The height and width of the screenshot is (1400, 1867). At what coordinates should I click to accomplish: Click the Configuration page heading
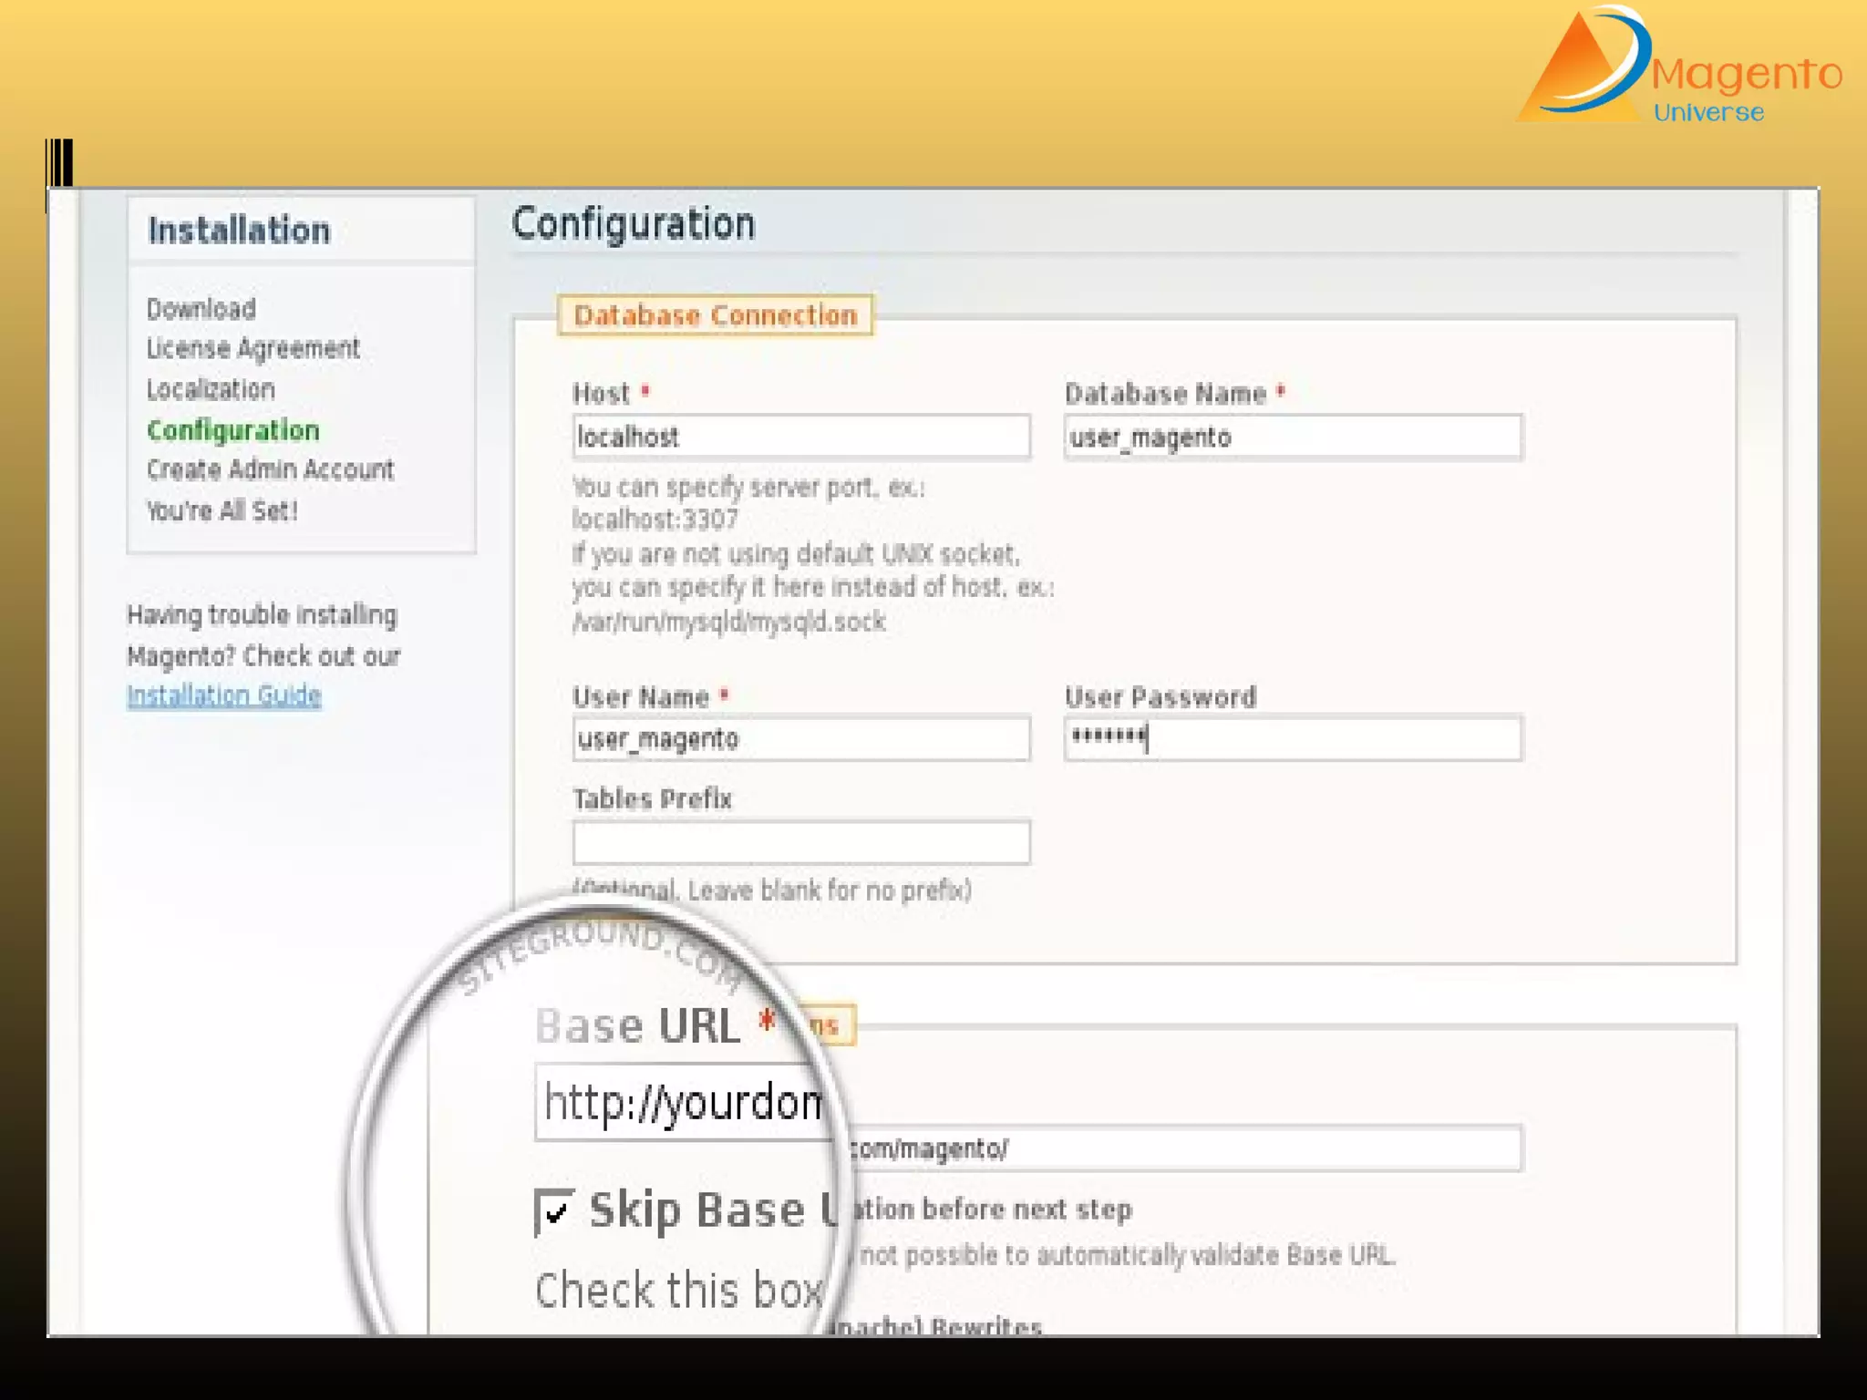click(x=634, y=224)
